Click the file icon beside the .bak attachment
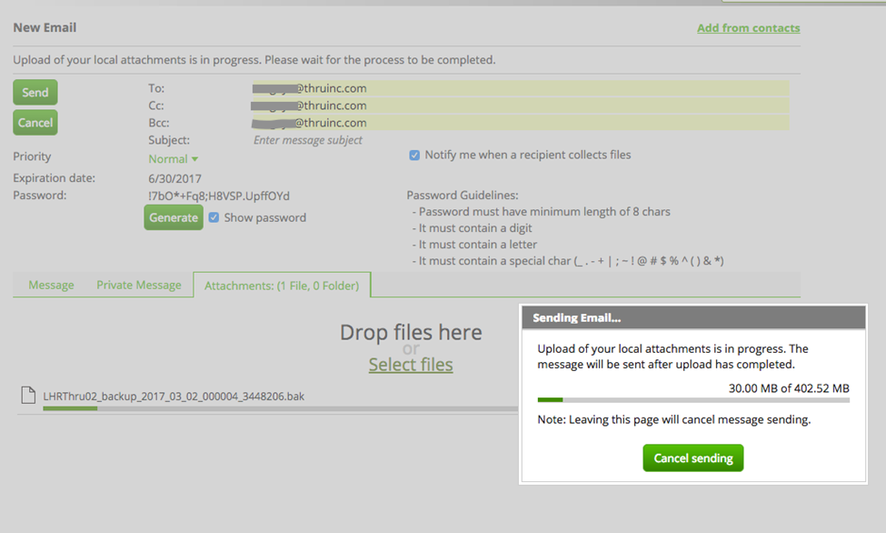886x533 pixels. (26, 396)
